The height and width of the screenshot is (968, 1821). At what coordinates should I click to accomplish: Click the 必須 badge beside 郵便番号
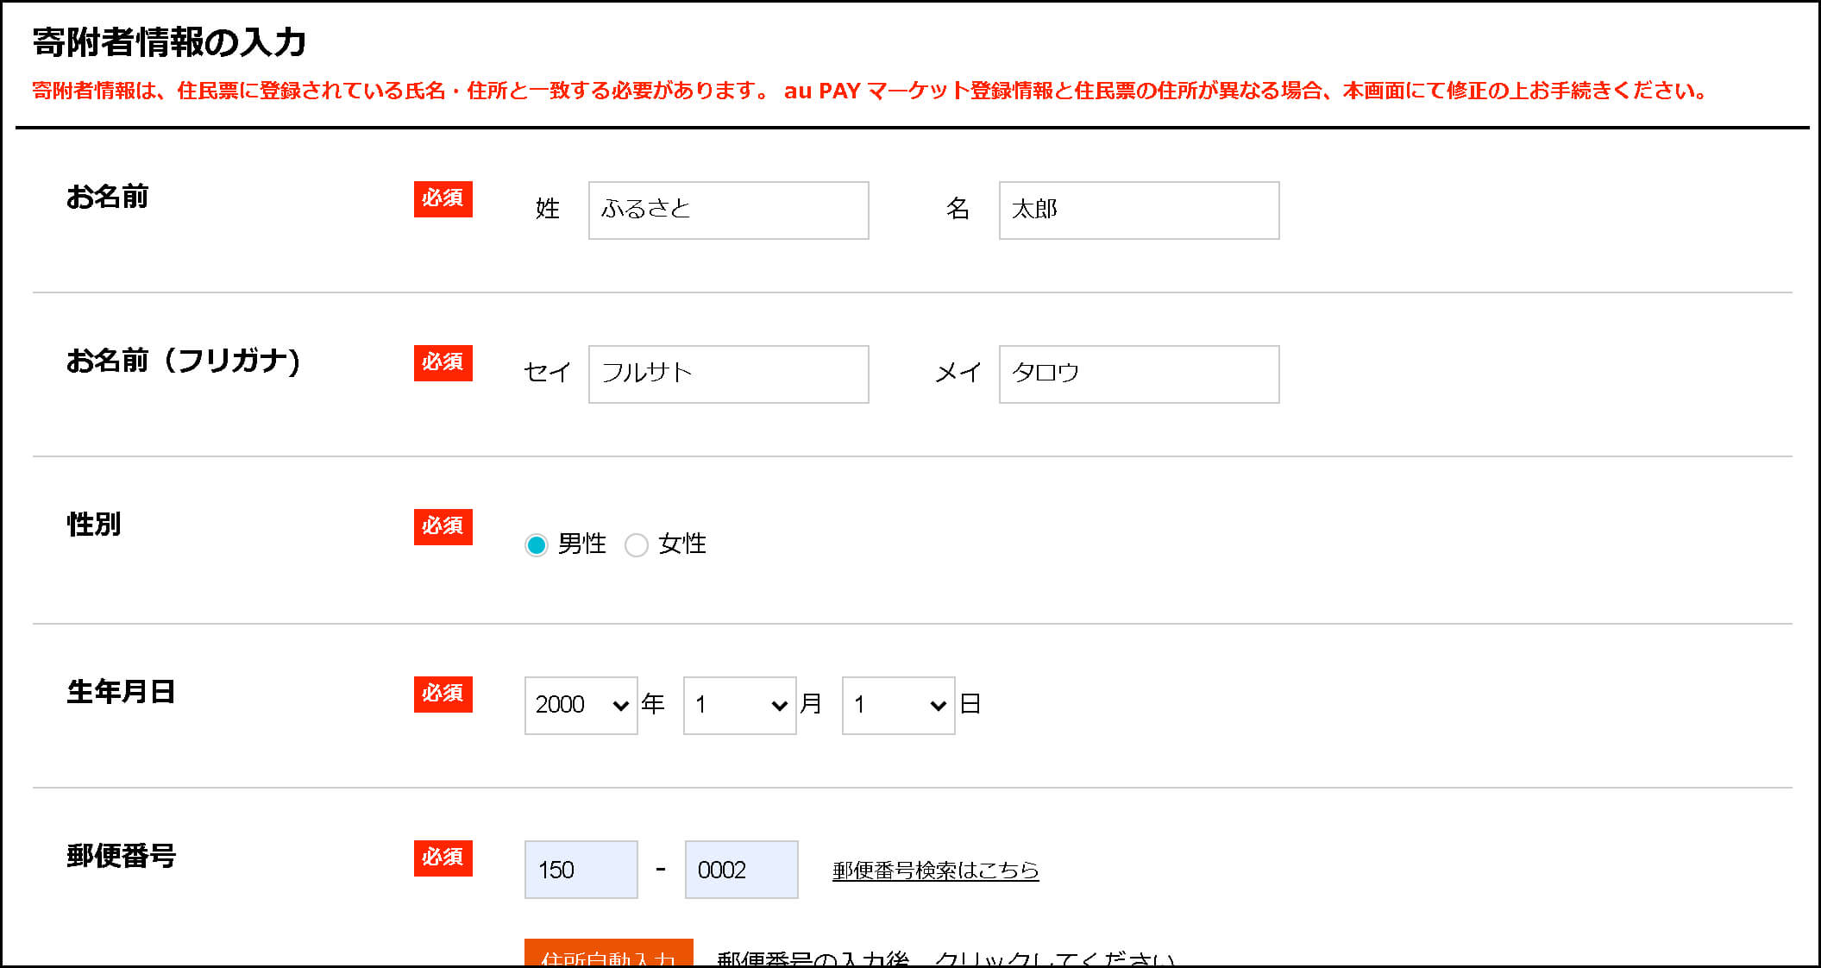[443, 858]
